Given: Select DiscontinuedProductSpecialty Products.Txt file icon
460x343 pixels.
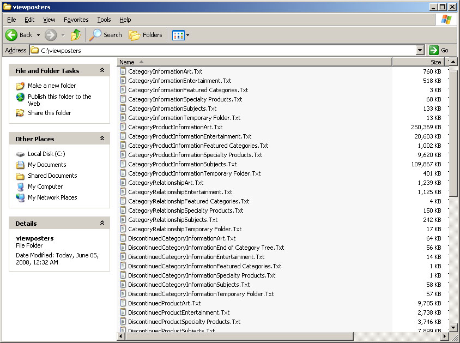Looking at the screenshot, I should 123,322.
